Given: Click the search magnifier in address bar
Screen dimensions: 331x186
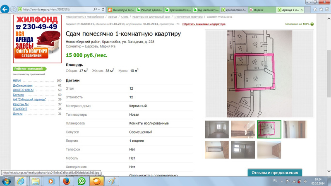Looking at the screenshot, I should click(x=95, y=9).
